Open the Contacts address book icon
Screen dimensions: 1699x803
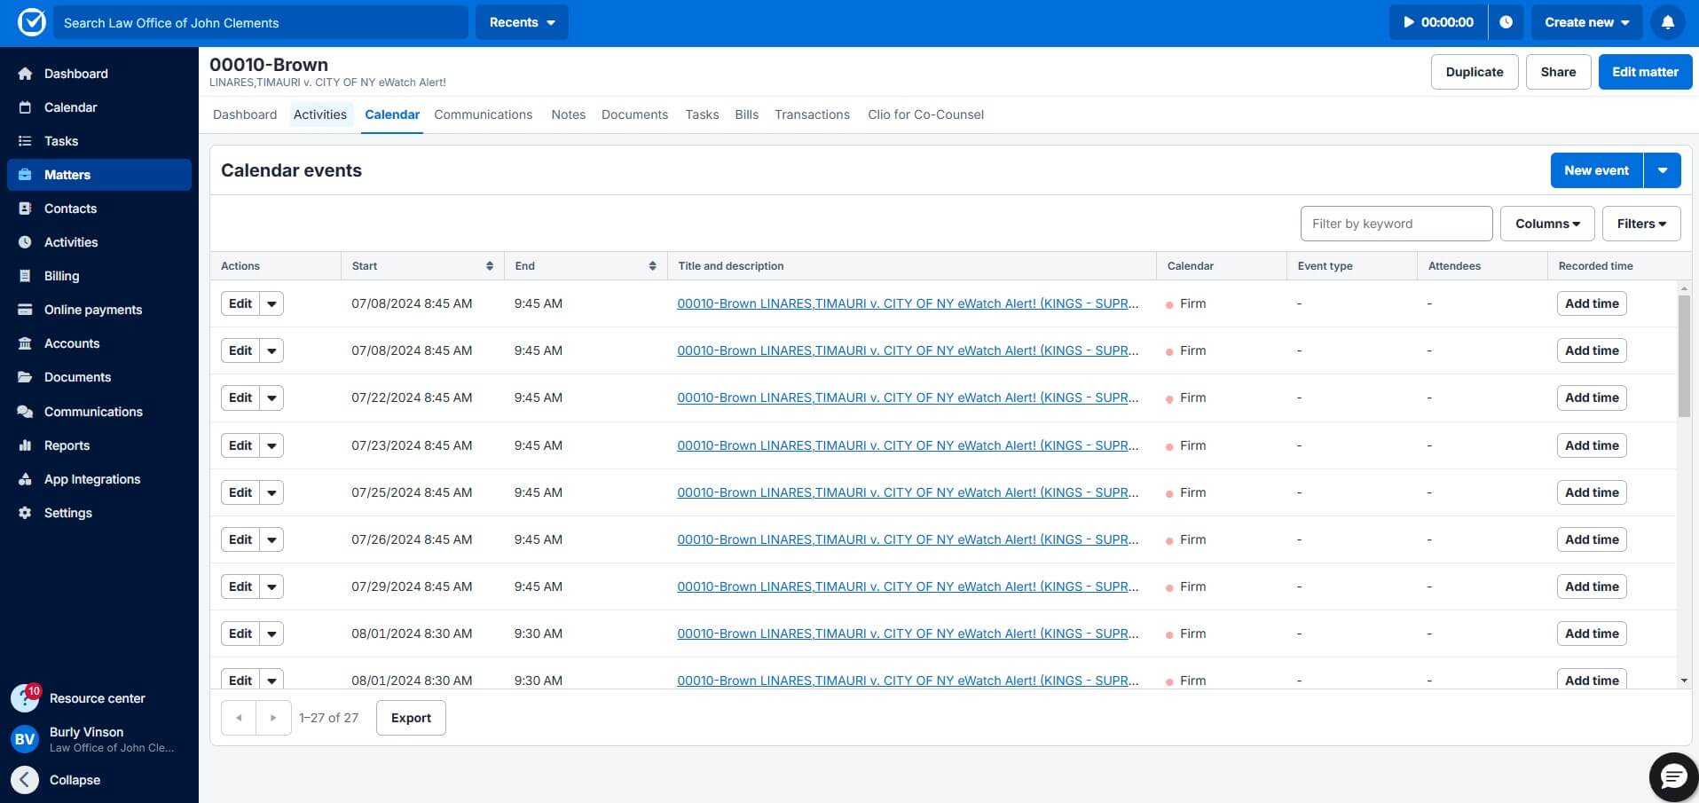coord(25,209)
